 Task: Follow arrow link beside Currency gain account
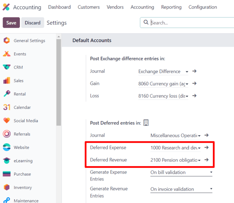tap(194, 84)
